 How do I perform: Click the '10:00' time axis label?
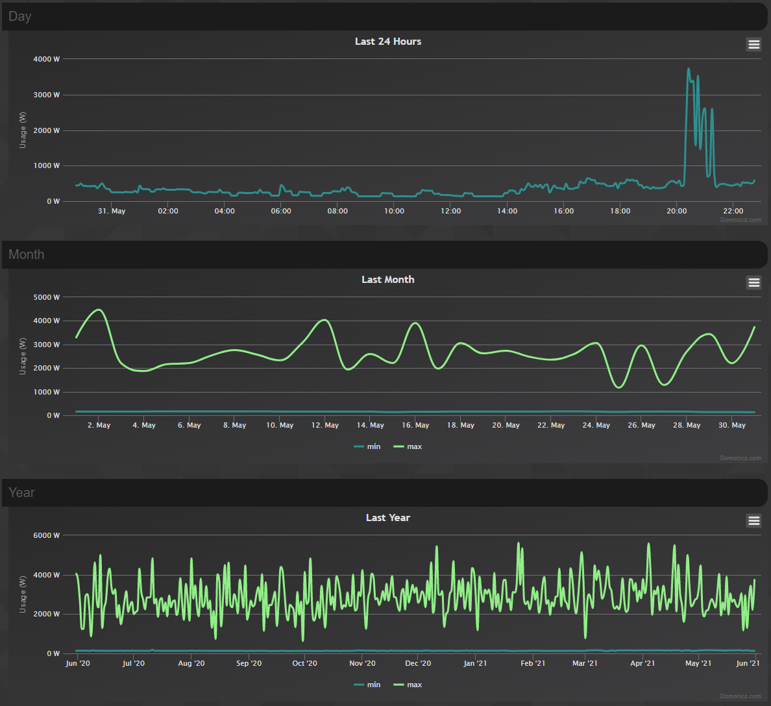[395, 211]
